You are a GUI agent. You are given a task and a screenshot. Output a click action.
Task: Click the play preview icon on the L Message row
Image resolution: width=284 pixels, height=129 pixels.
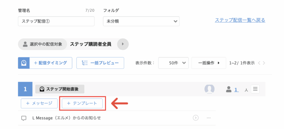click(x=196, y=118)
